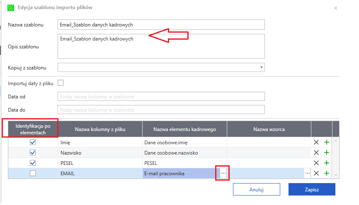Click the Zapisz button
The image size is (359, 205).
pos(312,189)
